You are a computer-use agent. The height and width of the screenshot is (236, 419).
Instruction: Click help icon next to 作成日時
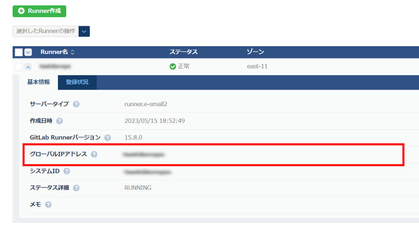[x=59, y=121]
